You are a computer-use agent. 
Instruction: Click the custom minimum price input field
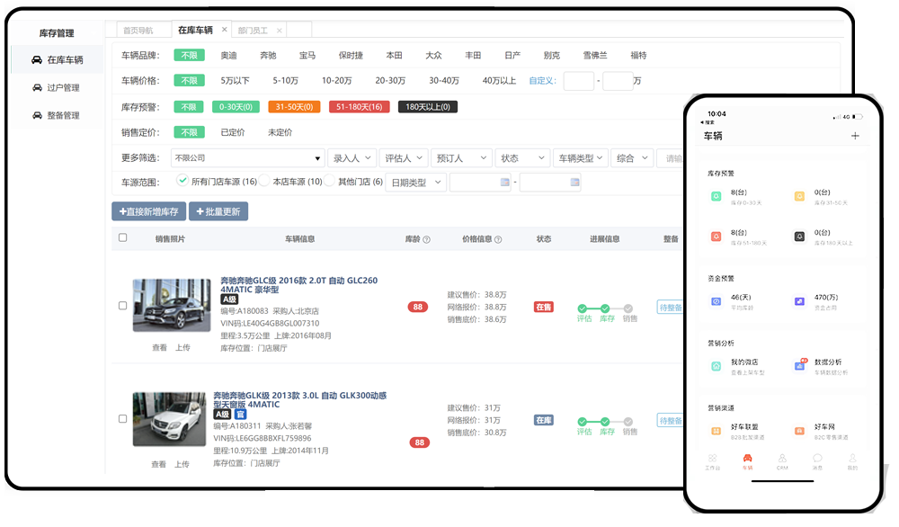click(x=578, y=81)
